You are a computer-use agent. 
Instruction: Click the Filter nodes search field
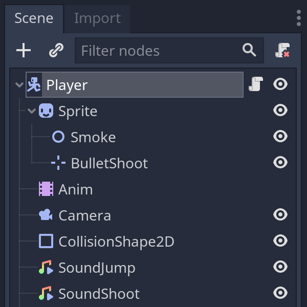click(159, 51)
